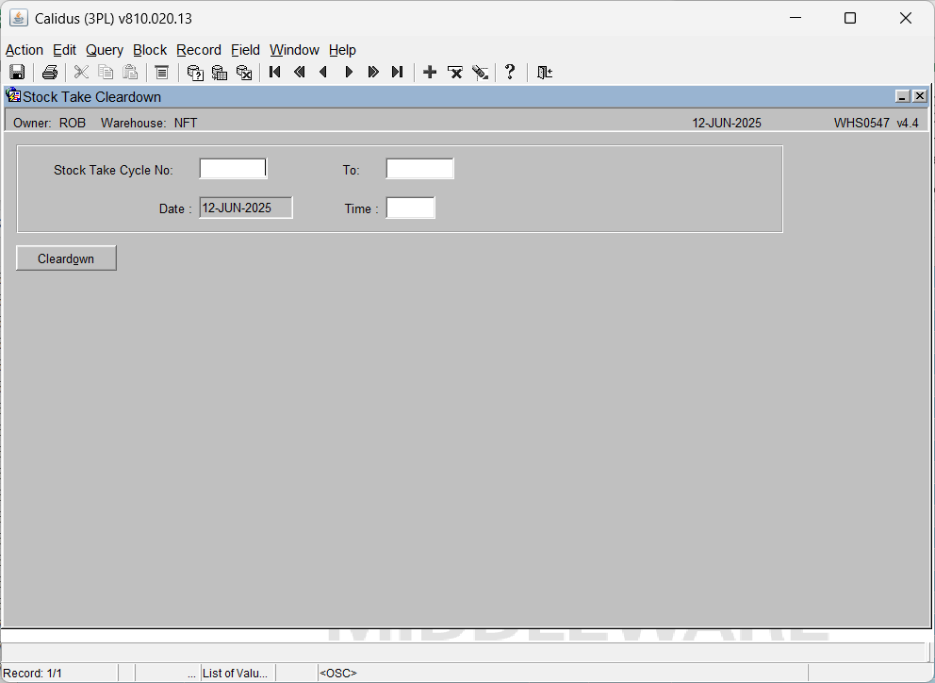Click the Help question mark icon
Image resolution: width=935 pixels, height=683 pixels.
tap(510, 73)
